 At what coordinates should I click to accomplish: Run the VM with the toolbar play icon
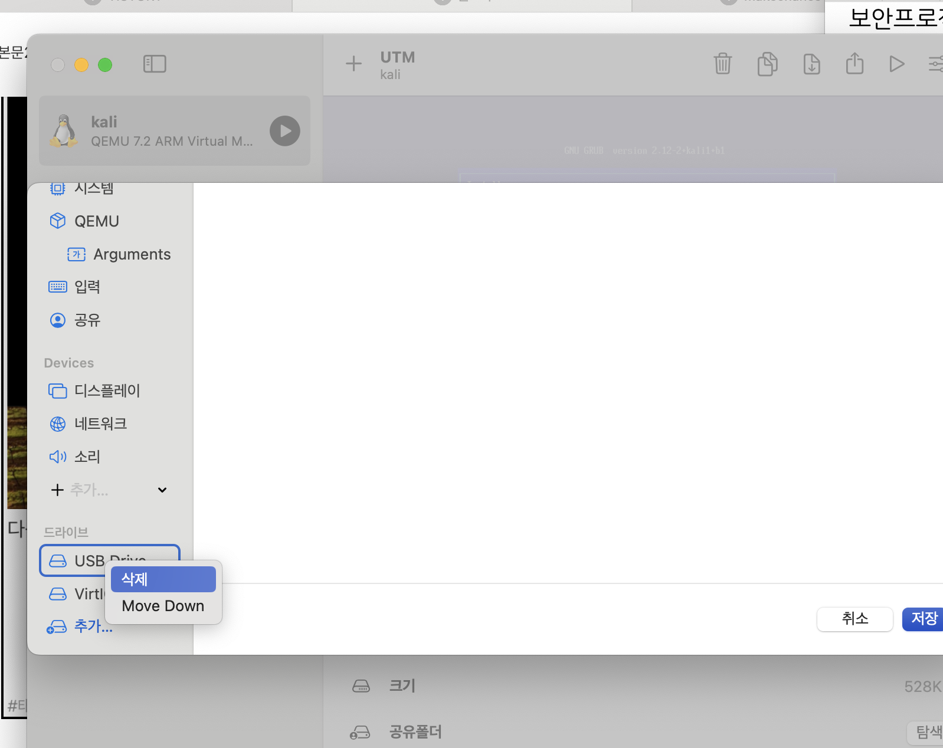(x=896, y=64)
